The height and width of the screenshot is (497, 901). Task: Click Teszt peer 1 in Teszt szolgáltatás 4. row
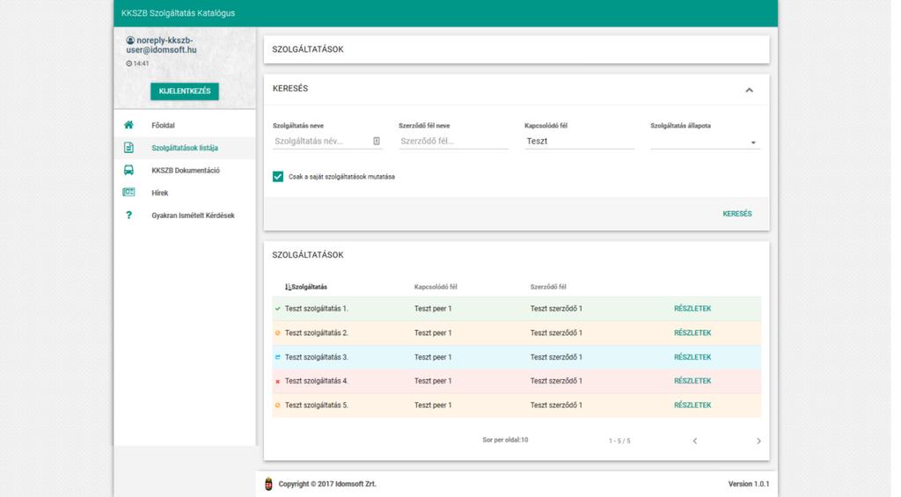[433, 381]
